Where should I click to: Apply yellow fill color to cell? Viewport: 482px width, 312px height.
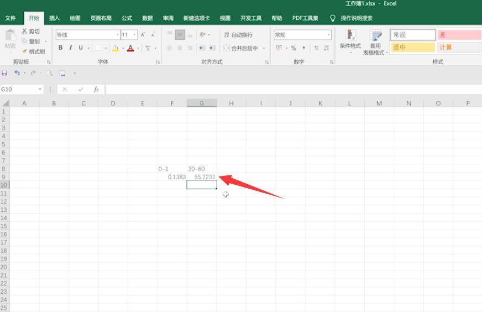click(x=116, y=48)
